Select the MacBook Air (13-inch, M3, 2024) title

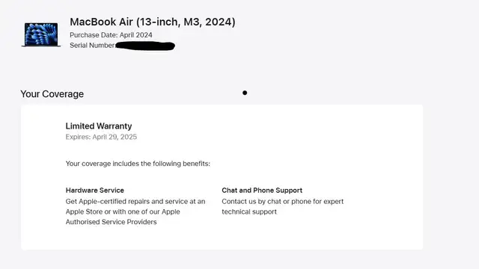[153, 22]
